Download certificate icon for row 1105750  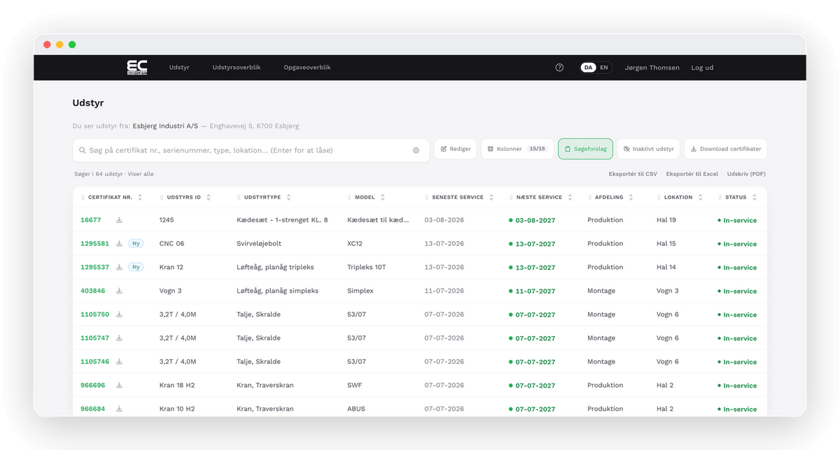[119, 314]
